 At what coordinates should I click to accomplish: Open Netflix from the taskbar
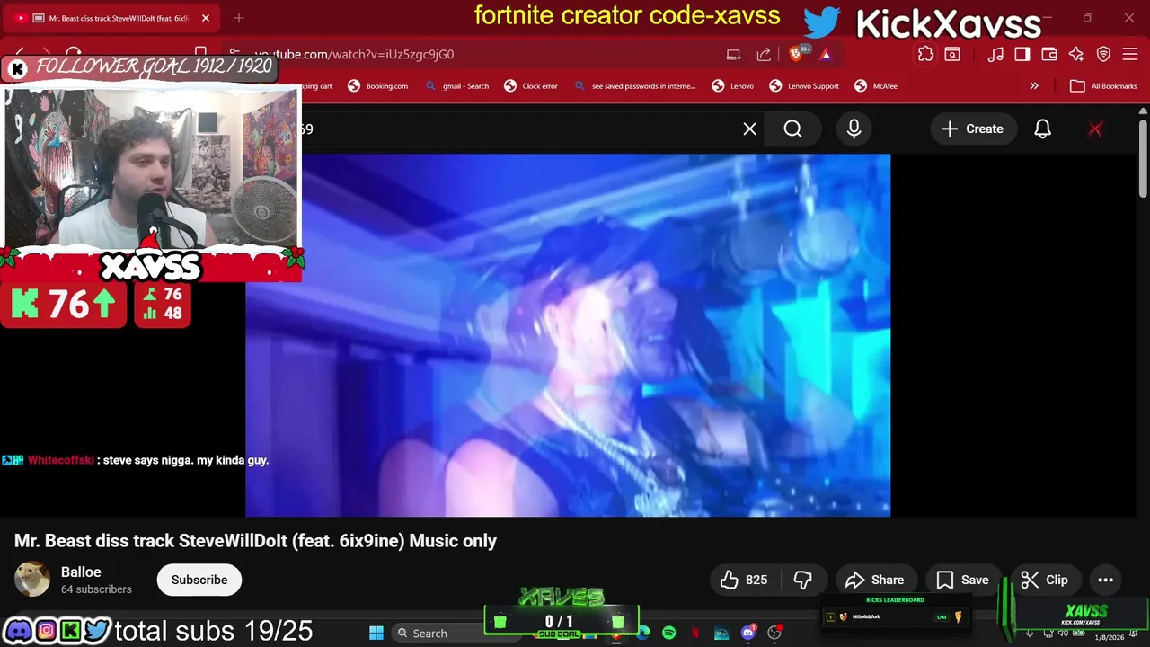click(695, 633)
